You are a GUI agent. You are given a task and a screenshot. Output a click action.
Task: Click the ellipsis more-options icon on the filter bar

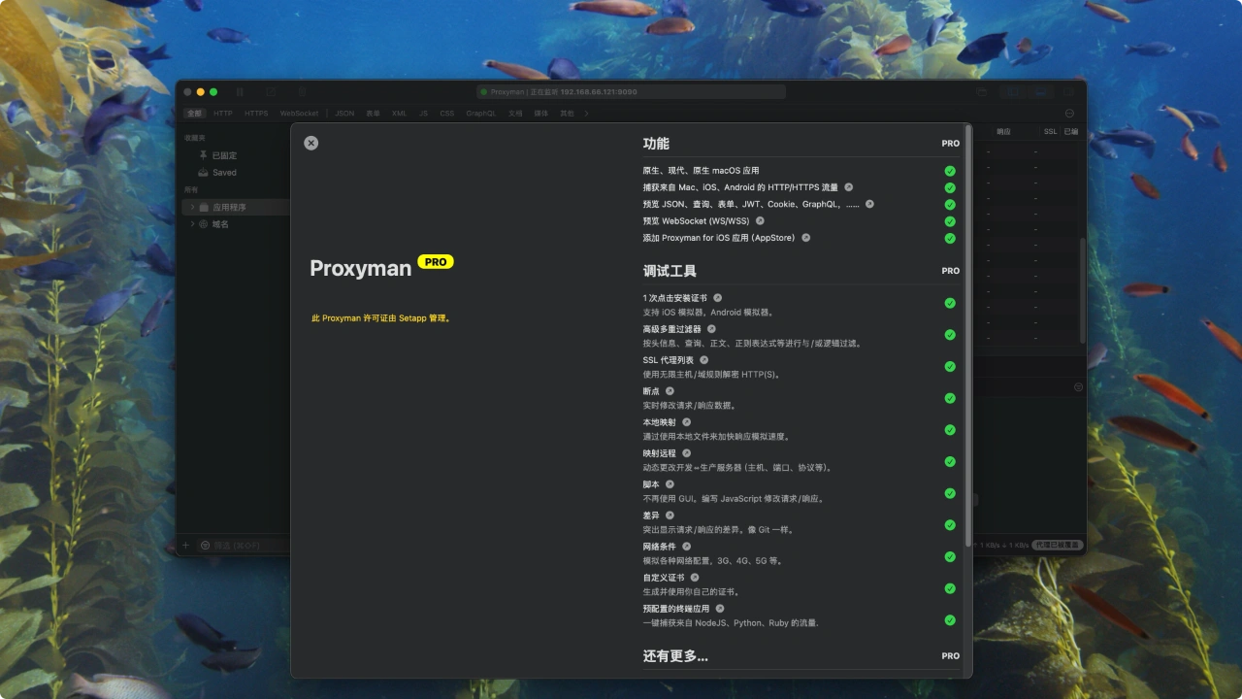pos(1069,114)
